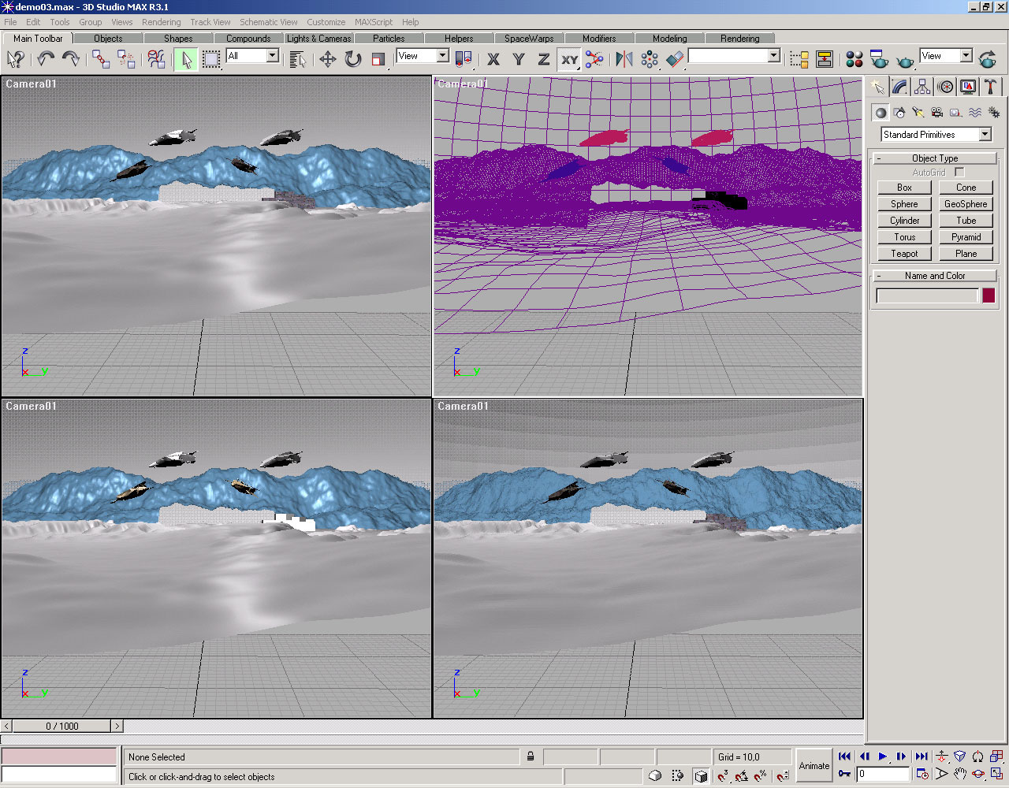Activate the Rotate transform tool

point(353,59)
